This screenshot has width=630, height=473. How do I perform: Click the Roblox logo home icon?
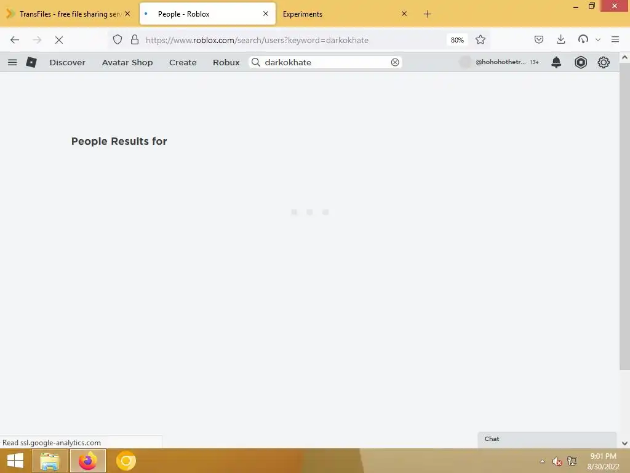[x=31, y=62]
